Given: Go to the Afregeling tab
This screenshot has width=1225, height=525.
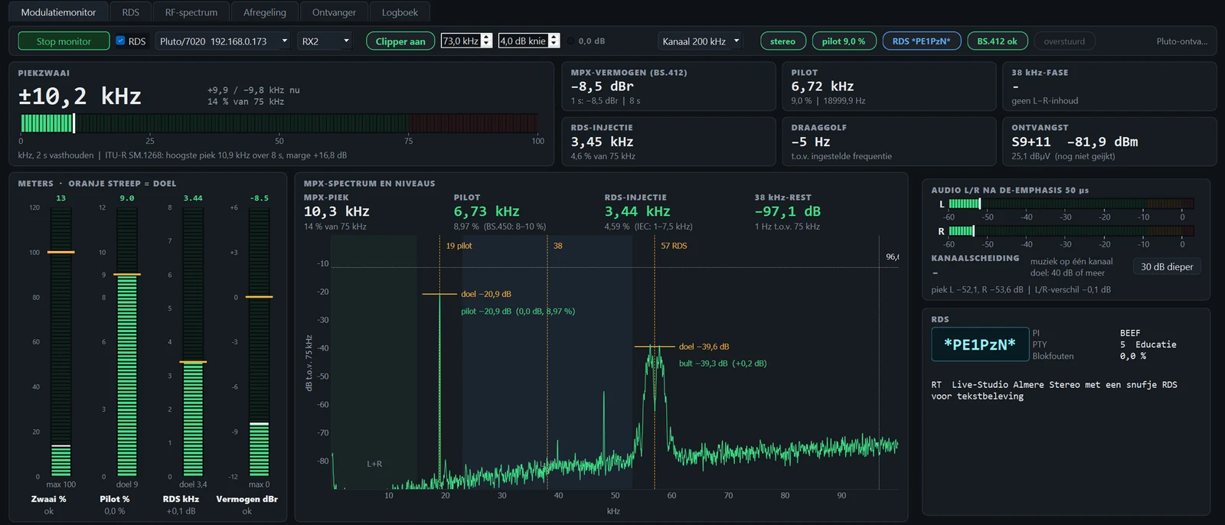Looking at the screenshot, I should coord(265,12).
